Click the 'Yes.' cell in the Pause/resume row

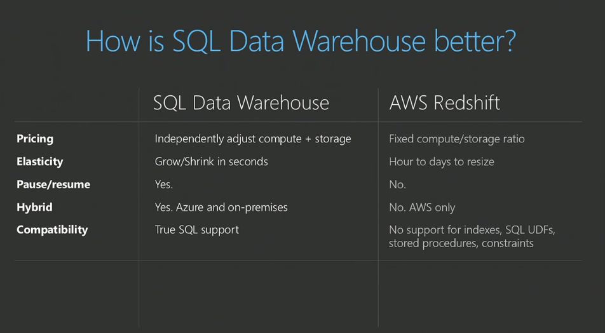[164, 184]
